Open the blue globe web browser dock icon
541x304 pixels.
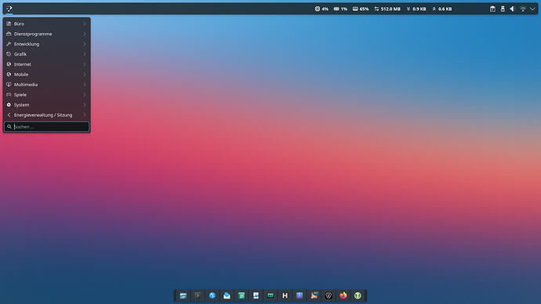[x=212, y=295]
